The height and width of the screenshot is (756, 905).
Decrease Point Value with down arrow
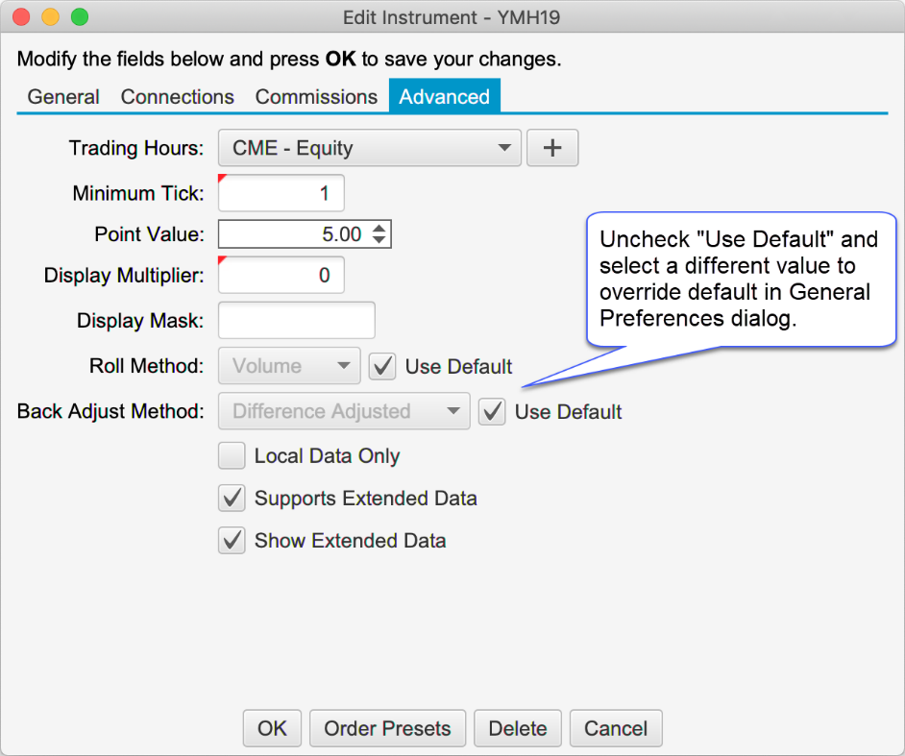click(x=379, y=240)
